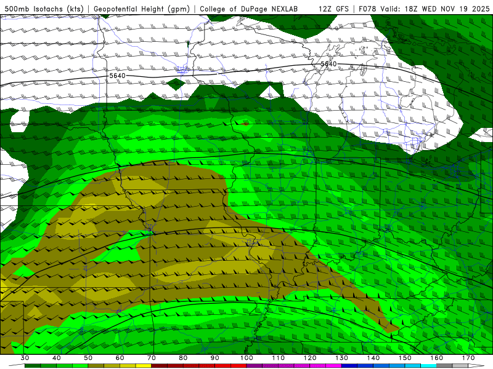
Task: Click the legend value 30
Action: (x=25, y=358)
